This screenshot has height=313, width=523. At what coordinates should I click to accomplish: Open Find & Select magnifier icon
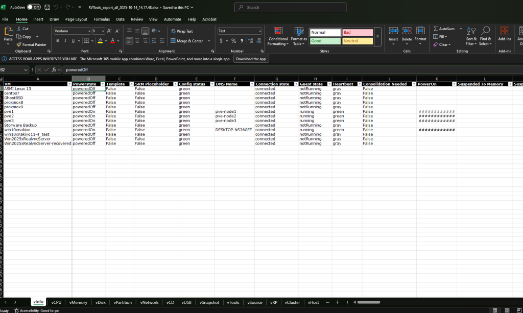point(485,31)
